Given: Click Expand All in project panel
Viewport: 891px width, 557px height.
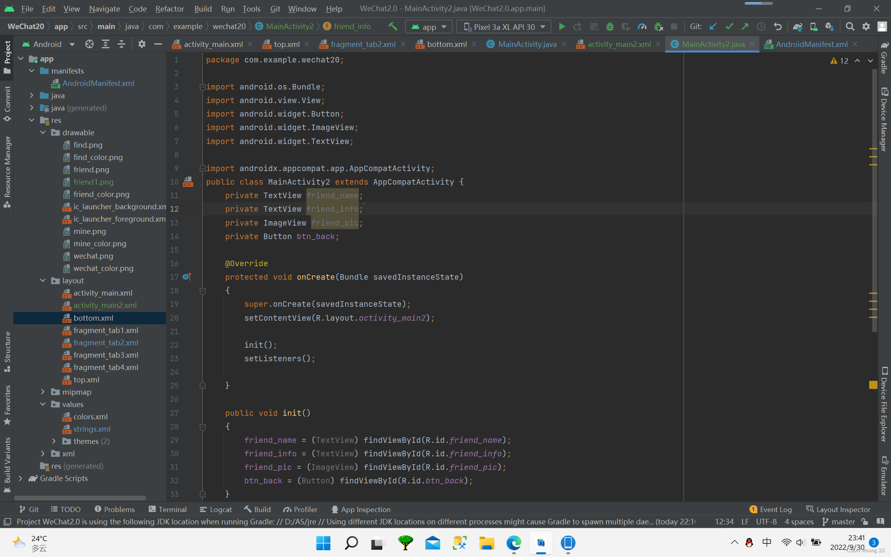Looking at the screenshot, I should pyautogui.click(x=105, y=44).
